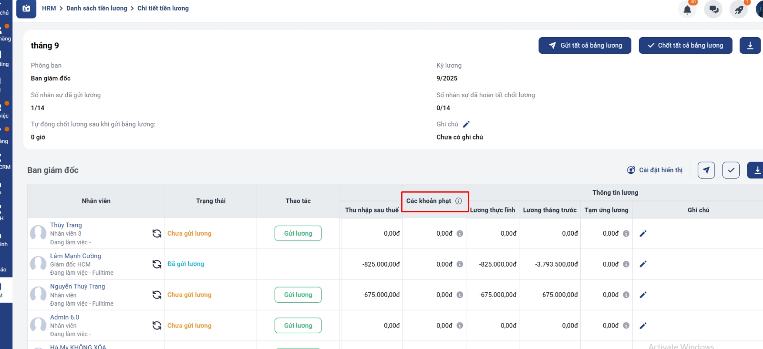Edit note pencil for Nguyễn Thuỳ Trang row

pyautogui.click(x=643, y=295)
